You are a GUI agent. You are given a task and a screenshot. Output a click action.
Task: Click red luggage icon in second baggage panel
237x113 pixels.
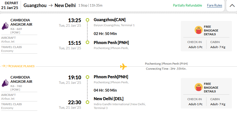(199, 87)
